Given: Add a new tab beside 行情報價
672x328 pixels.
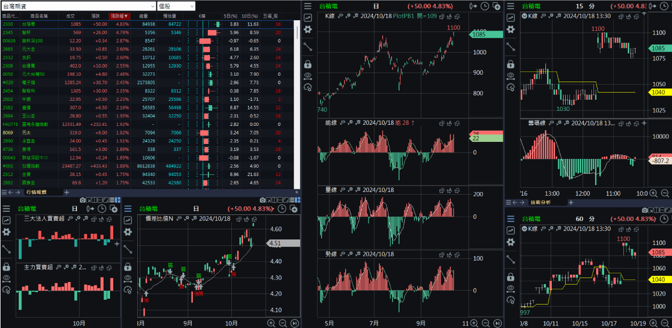Looking at the screenshot, I should pyautogui.click(x=67, y=192).
